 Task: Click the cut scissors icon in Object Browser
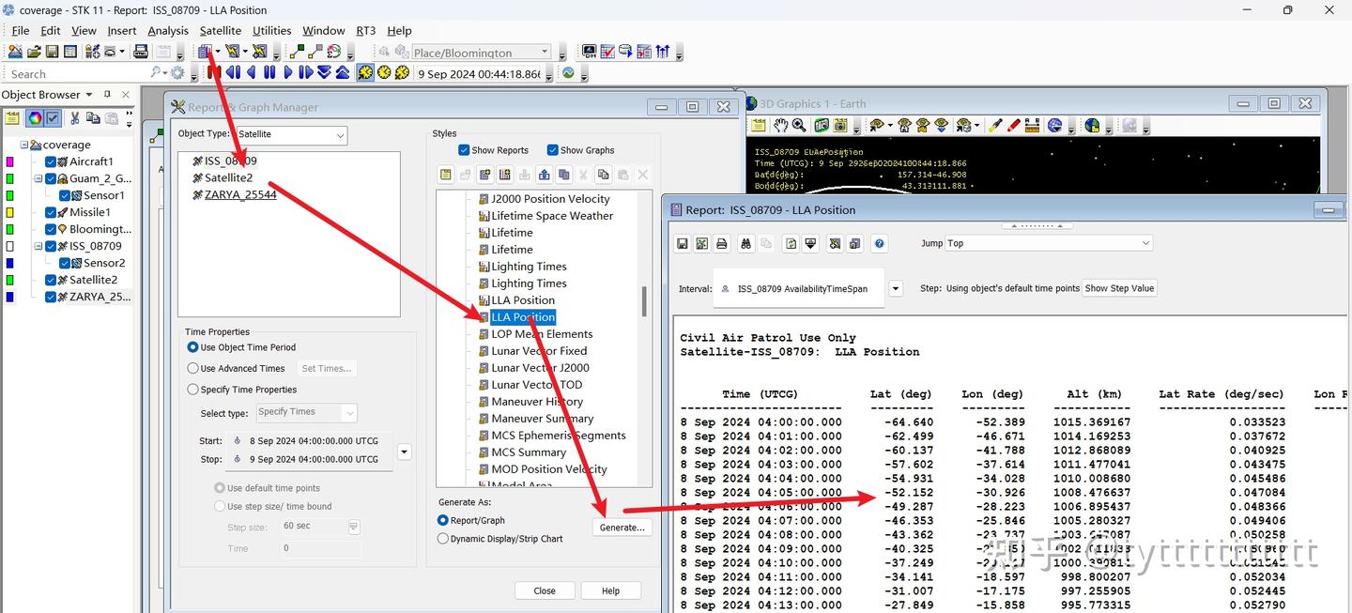click(x=74, y=118)
